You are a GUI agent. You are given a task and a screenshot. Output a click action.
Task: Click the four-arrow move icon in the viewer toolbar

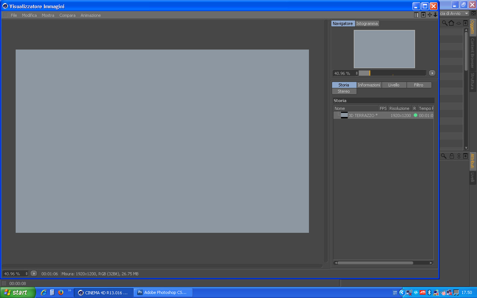click(x=430, y=15)
